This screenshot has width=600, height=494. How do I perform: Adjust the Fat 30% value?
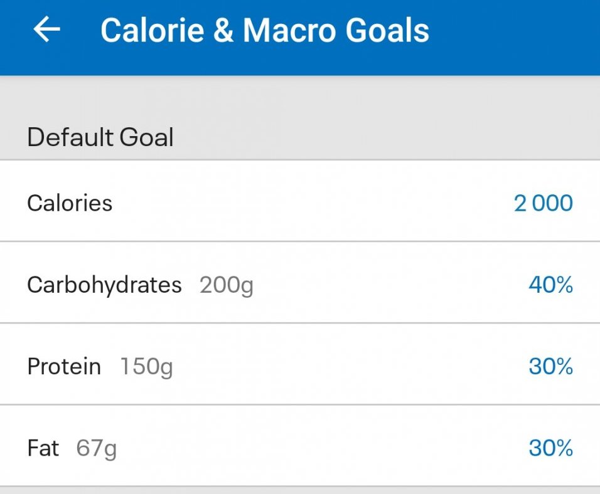[x=550, y=448]
